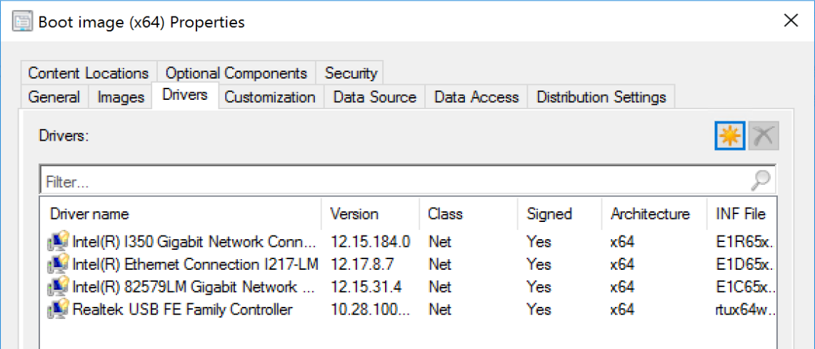The image size is (815, 349).
Task: Click the filter magnifying glass icon
Action: [761, 181]
